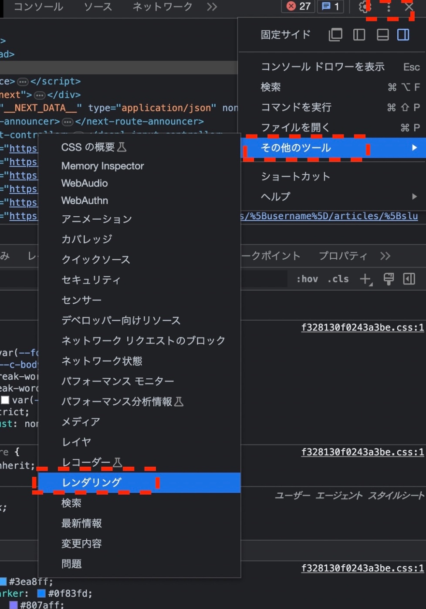Dock DevTools to the bottom
This screenshot has height=609, width=426.
382,34
